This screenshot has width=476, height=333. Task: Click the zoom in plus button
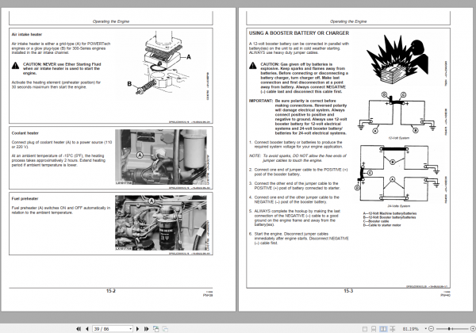[x=473, y=329]
